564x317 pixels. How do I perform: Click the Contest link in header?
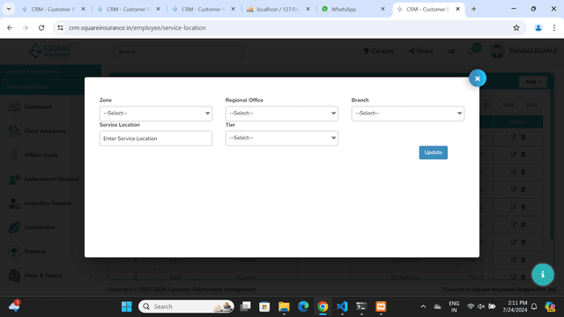pyautogui.click(x=378, y=51)
